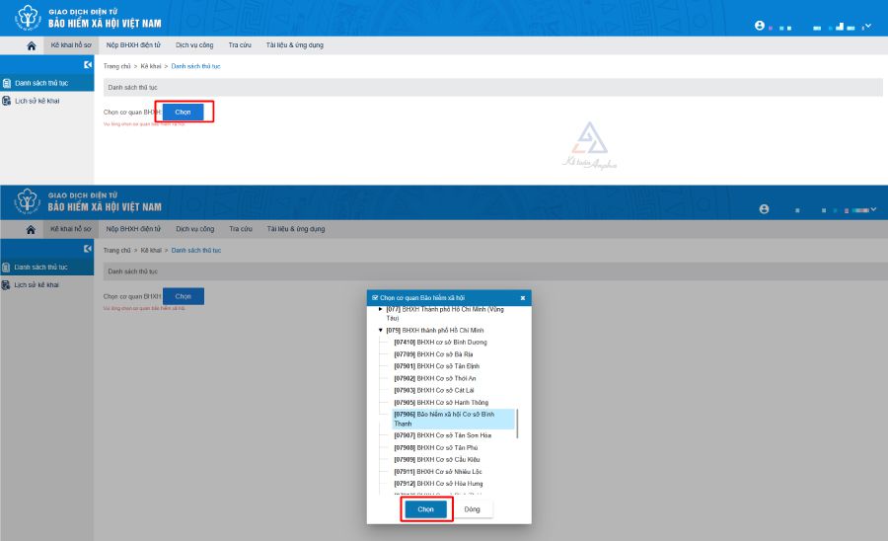Click the Lịch sử kê khai icon in the lower sidebar
The width and height of the screenshot is (888, 541).
[x=7, y=284]
